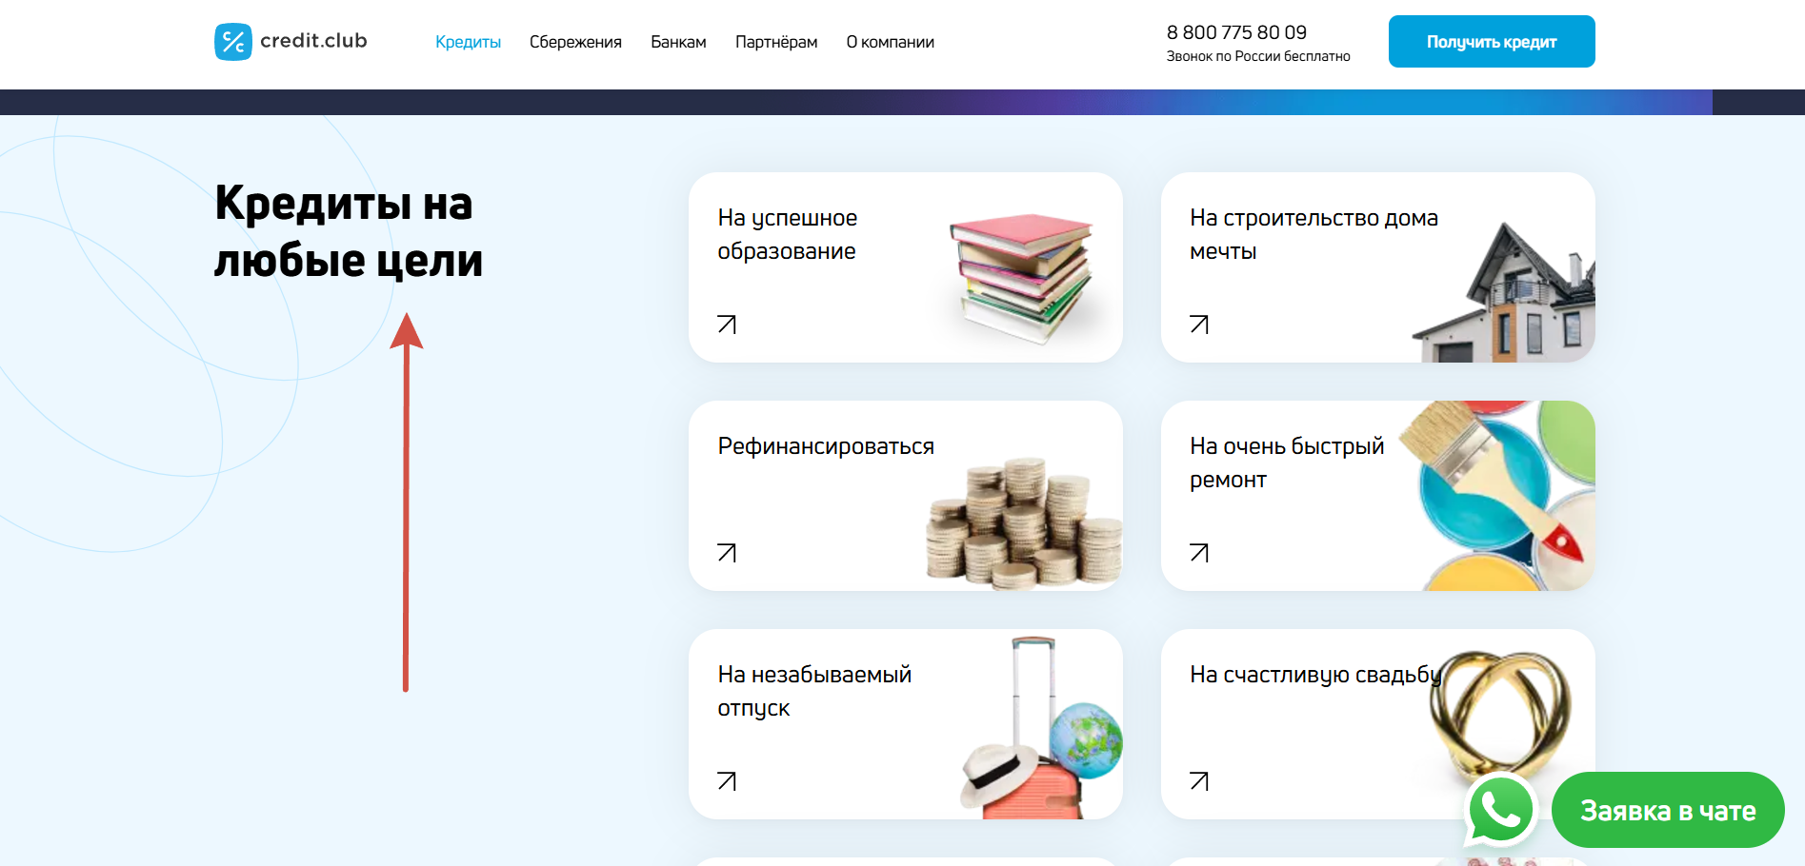Viewport: 1805px width, 866px height.
Task: Open the Рефинансироваться card
Action: (x=906, y=496)
